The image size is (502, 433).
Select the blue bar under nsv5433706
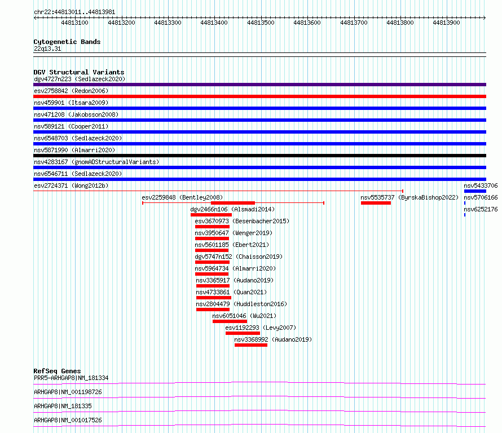(x=475, y=191)
